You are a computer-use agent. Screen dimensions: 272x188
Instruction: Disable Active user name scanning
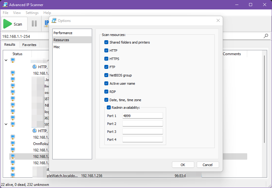[106, 83]
